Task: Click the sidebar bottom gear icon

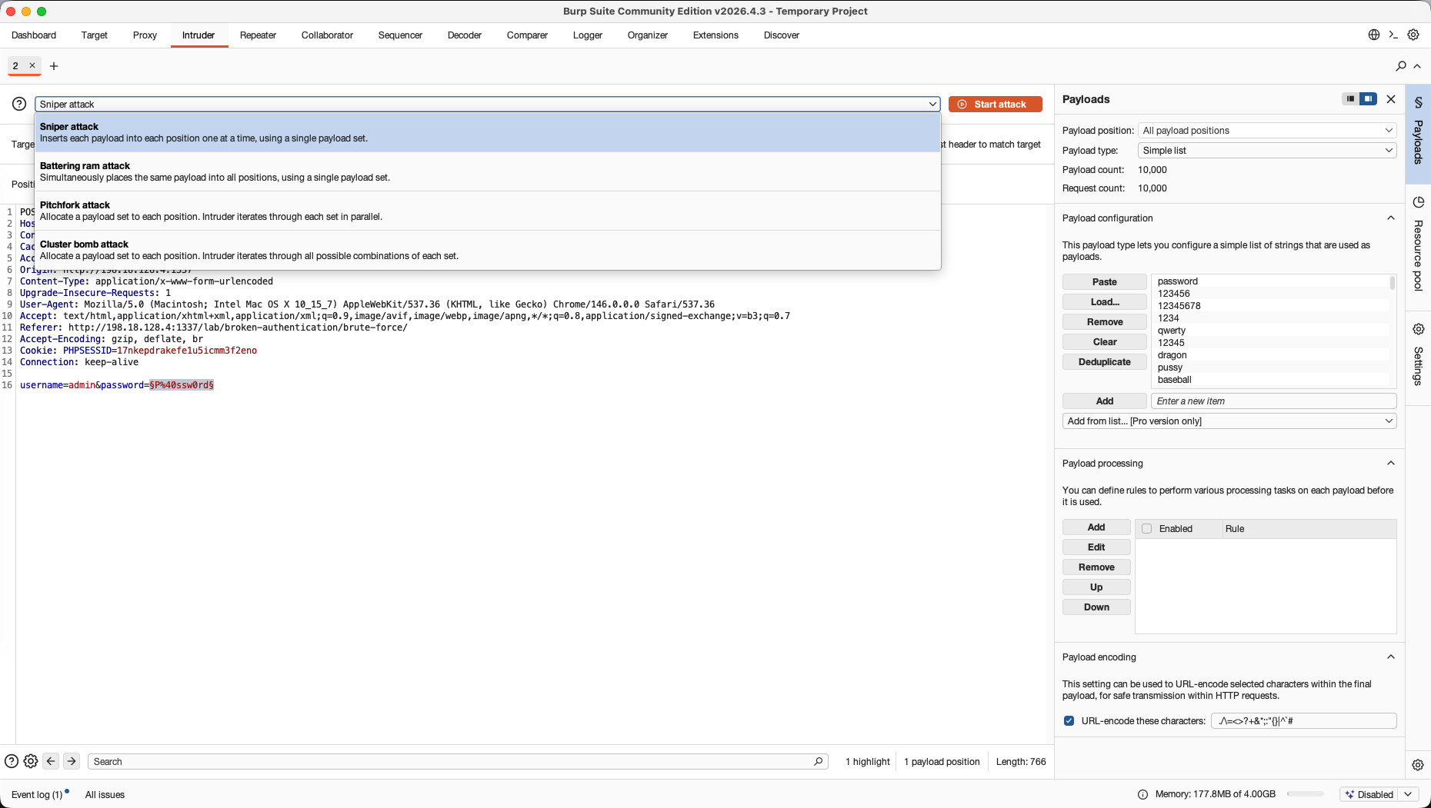Action: click(1418, 765)
